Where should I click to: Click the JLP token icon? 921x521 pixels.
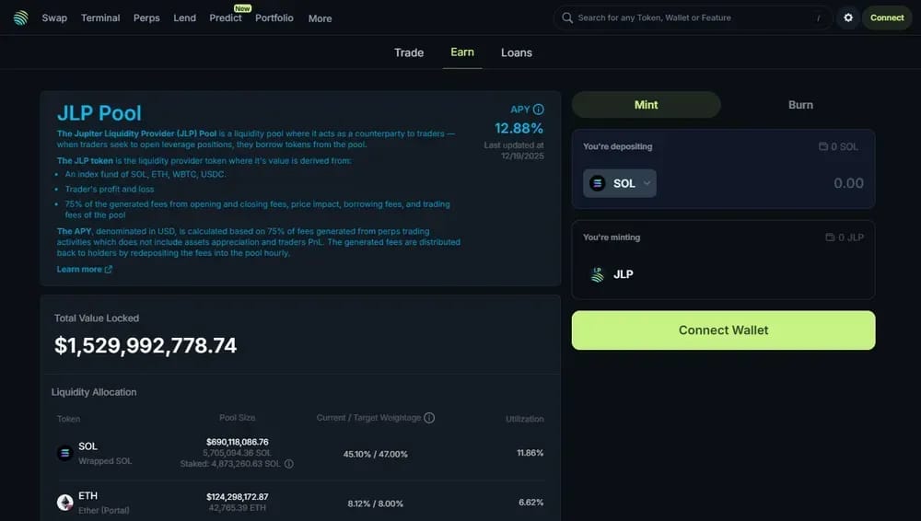coord(598,274)
